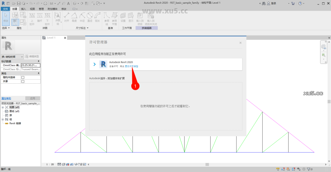Open the 管理 ribbon tab
Viewport: 331px width, 172px height.
[41, 9]
